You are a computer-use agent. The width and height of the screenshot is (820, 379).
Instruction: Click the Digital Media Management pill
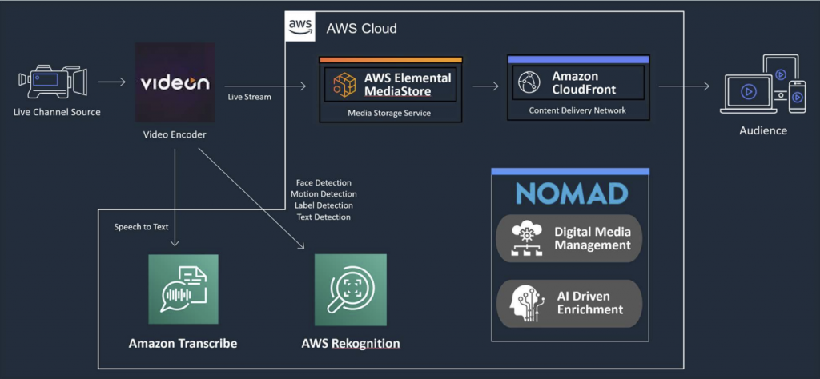[569, 238]
